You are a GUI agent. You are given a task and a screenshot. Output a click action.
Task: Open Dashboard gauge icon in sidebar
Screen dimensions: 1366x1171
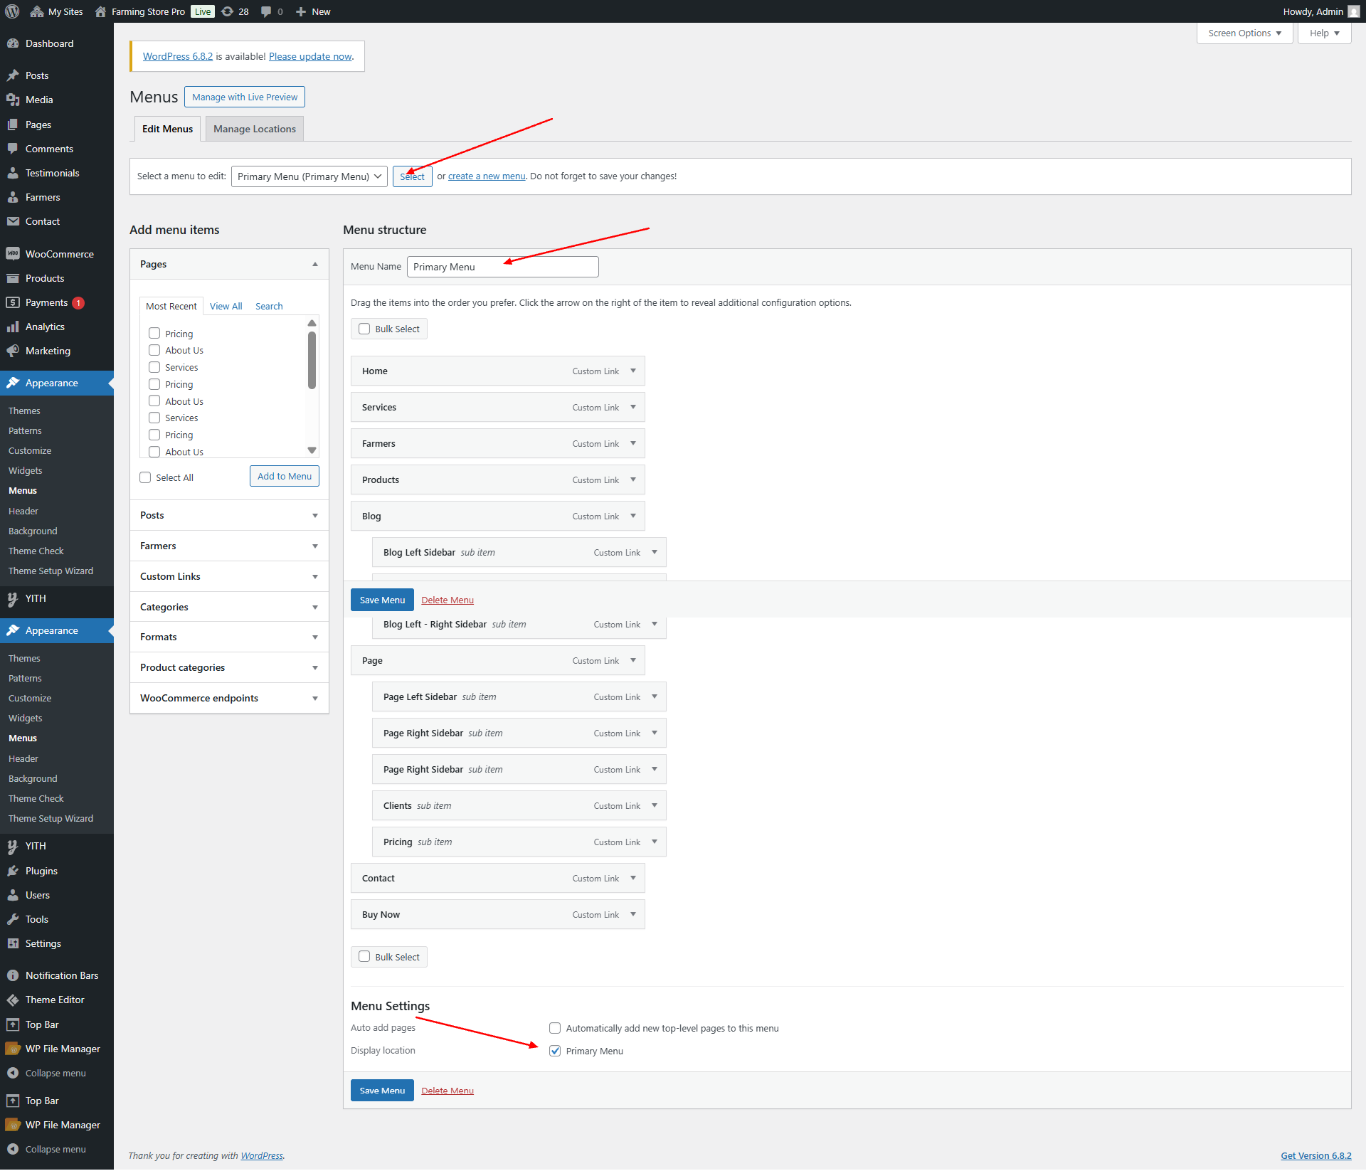(x=13, y=43)
